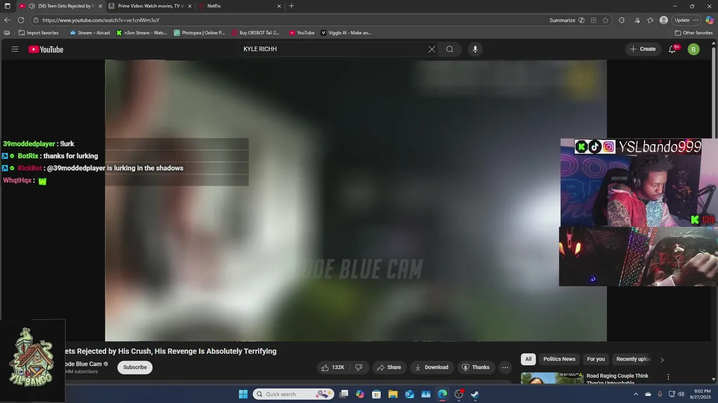Open media control music icon

coord(637,20)
